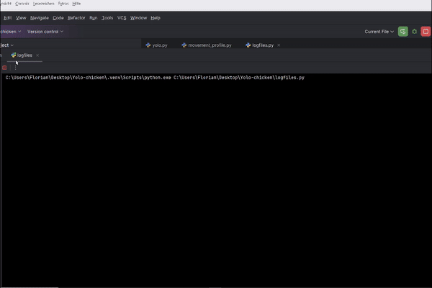432x288 pixels.
Task: Open the Current File run configuration dropdown
Action: [x=379, y=32]
